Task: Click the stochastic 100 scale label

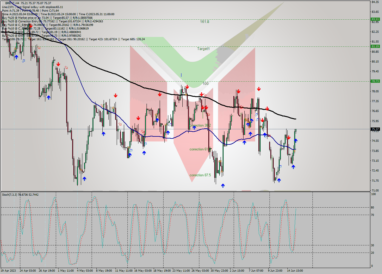Action: [373, 194]
